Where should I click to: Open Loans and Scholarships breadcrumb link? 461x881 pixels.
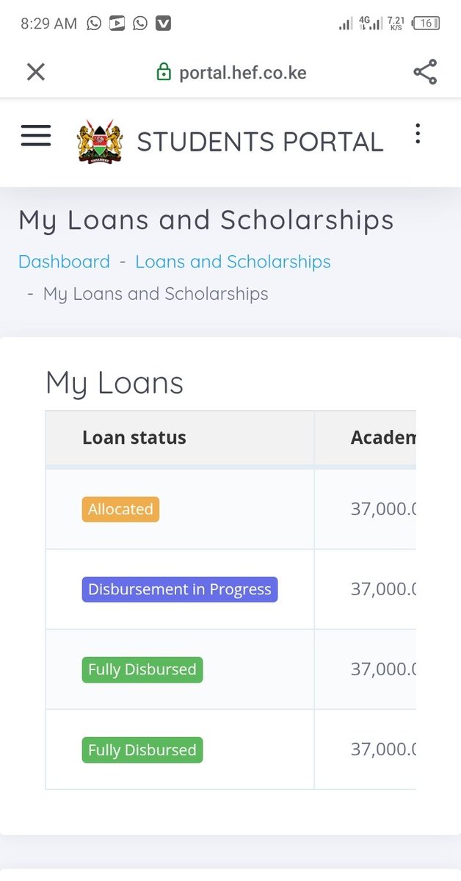pos(233,262)
